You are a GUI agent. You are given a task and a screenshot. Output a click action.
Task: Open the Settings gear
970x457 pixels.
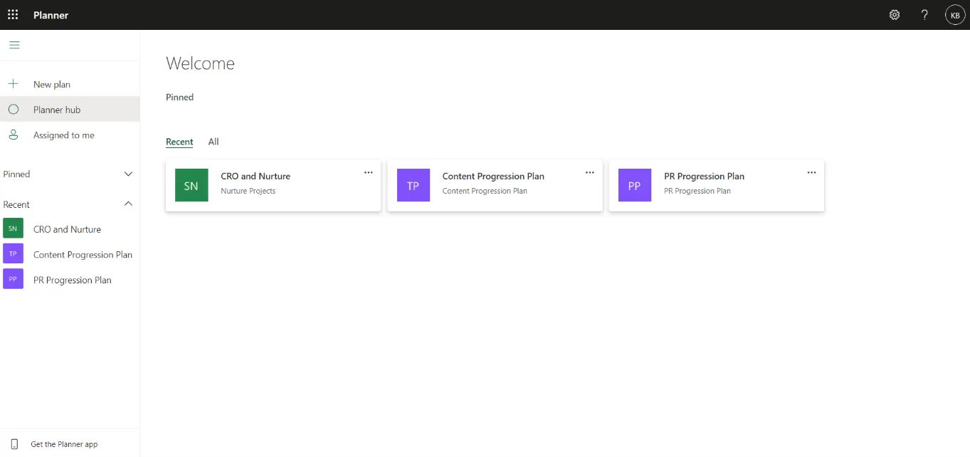895,14
